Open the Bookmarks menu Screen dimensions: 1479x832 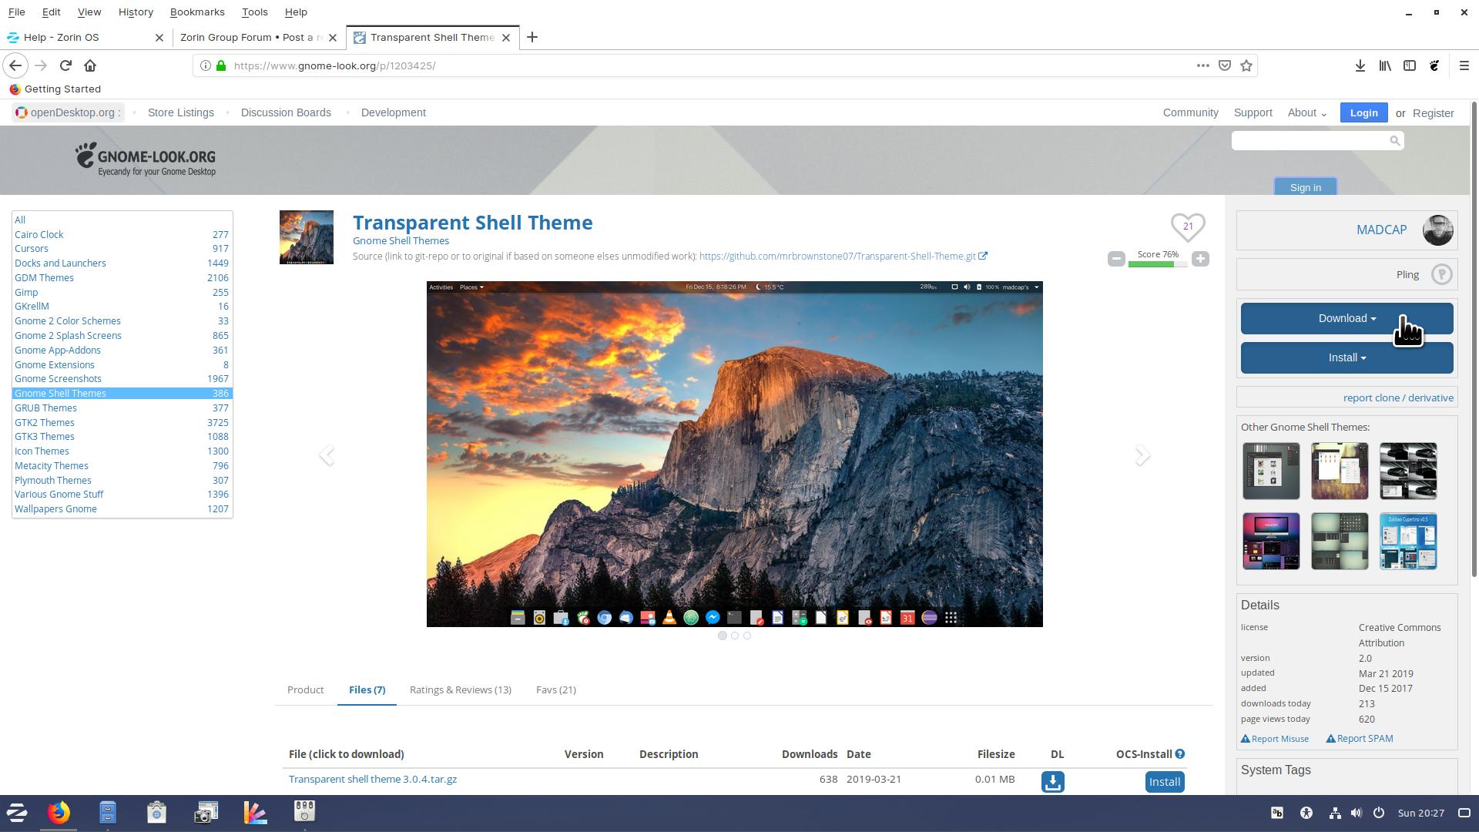[197, 12]
